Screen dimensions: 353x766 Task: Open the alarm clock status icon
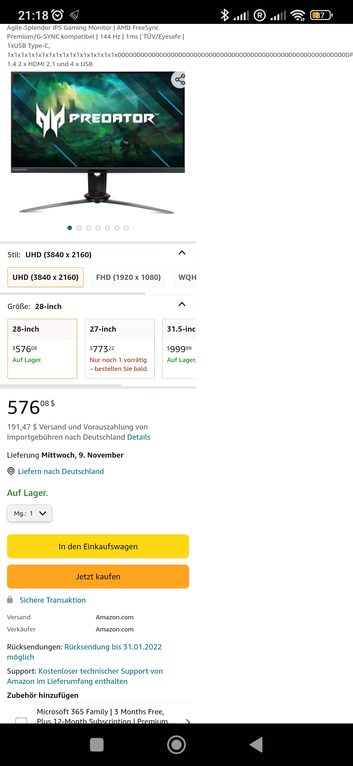point(58,15)
